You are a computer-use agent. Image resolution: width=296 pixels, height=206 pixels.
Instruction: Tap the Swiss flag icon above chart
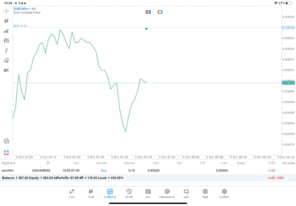[x=148, y=12]
